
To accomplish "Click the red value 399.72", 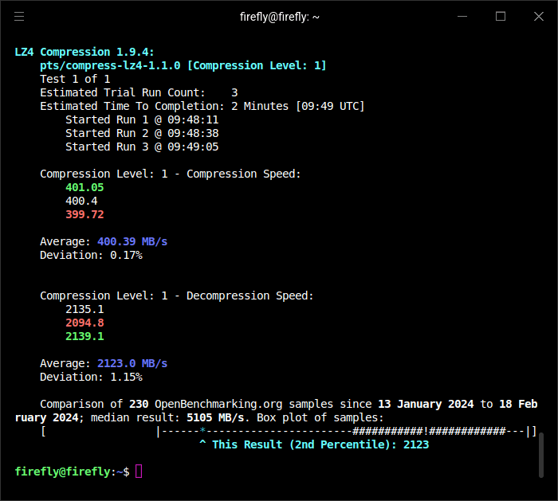I will (84, 214).
